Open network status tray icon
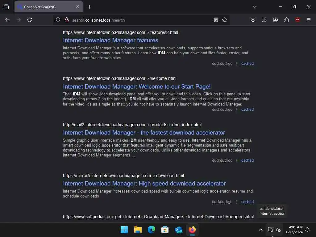 [270, 230]
